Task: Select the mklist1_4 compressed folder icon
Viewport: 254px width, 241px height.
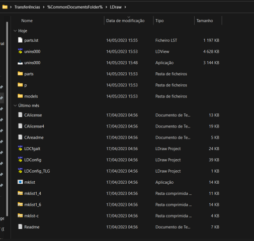Action: pos(20,193)
